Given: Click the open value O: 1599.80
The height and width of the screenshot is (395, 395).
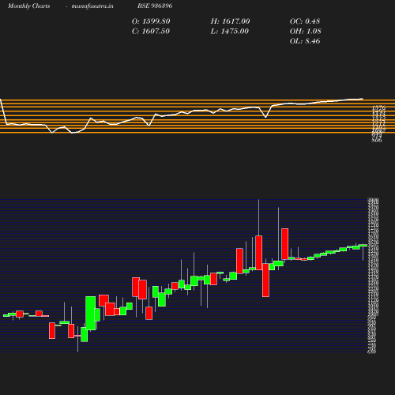Looking at the screenshot, I should point(151,21).
